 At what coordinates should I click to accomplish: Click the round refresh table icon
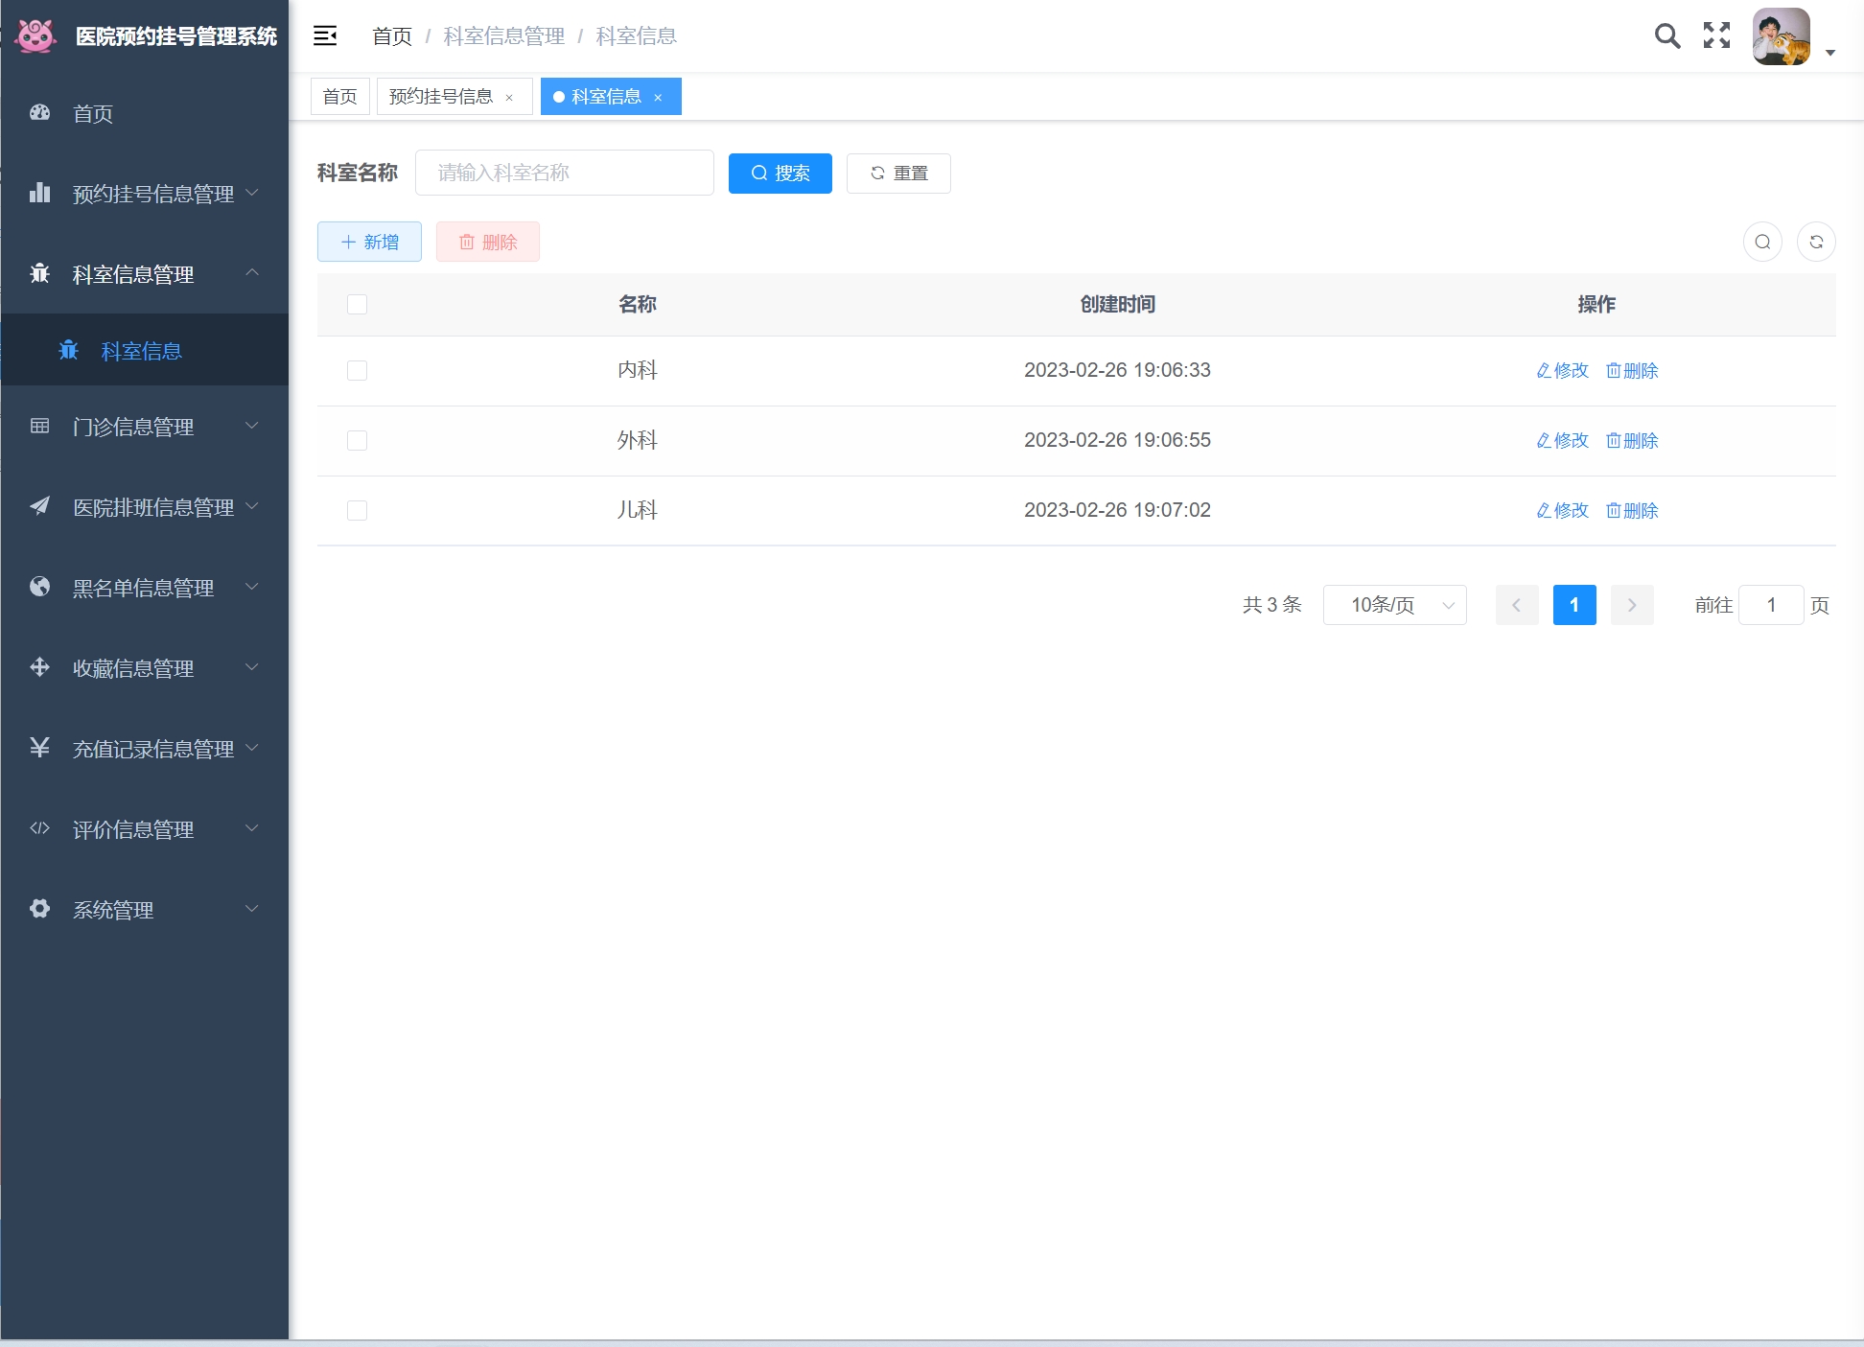coord(1816,242)
